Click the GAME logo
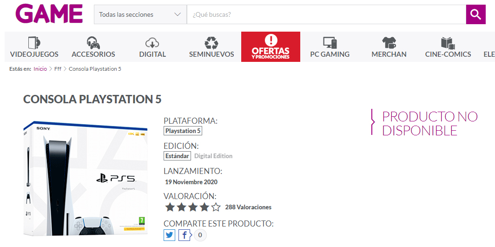Viewport: 495px width, 247px height. (x=49, y=14)
